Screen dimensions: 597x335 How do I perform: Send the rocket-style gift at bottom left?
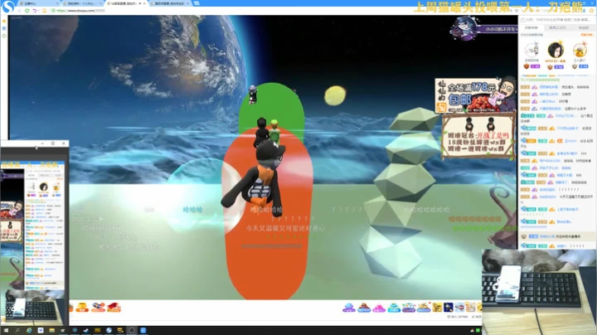[98, 307]
